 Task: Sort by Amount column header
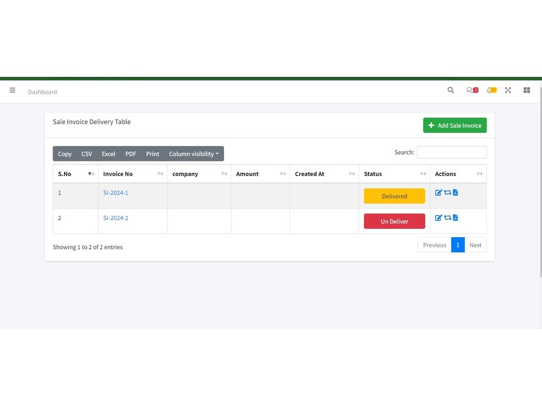click(260, 174)
